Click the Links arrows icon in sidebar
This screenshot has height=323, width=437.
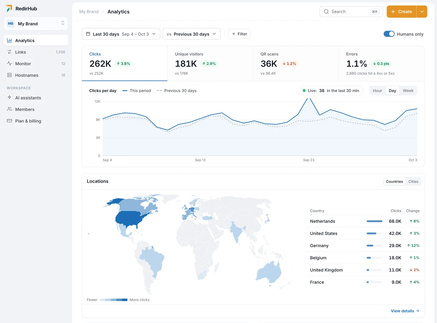9,52
